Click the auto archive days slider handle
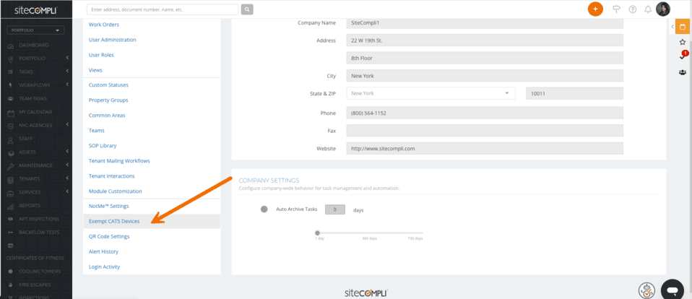The width and height of the screenshot is (692, 299). click(317, 233)
